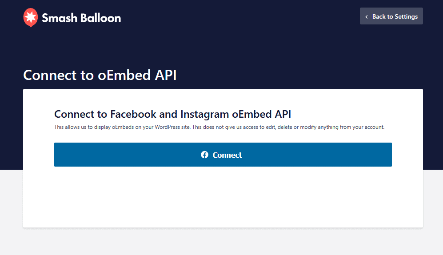The height and width of the screenshot is (255, 443).
Task: Click the oEmbed permissions description text
Action: coord(219,127)
